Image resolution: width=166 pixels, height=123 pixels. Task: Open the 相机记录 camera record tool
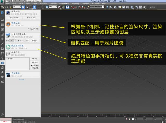16,23
